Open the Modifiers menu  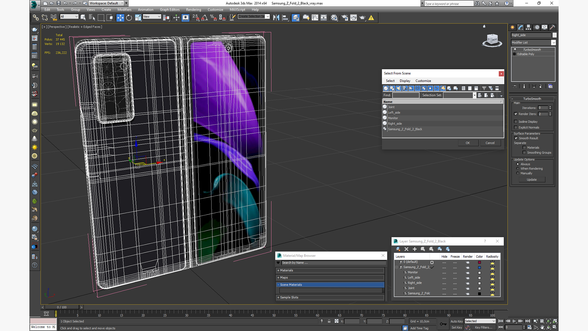124,10
